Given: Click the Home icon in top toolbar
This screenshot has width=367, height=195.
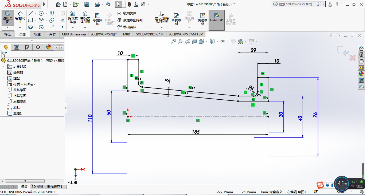Looking at the screenshot, I should [58, 4].
